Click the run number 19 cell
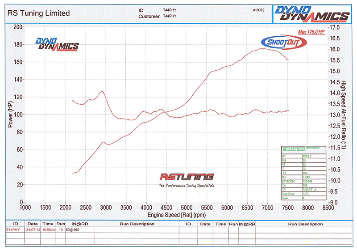 tap(61, 230)
